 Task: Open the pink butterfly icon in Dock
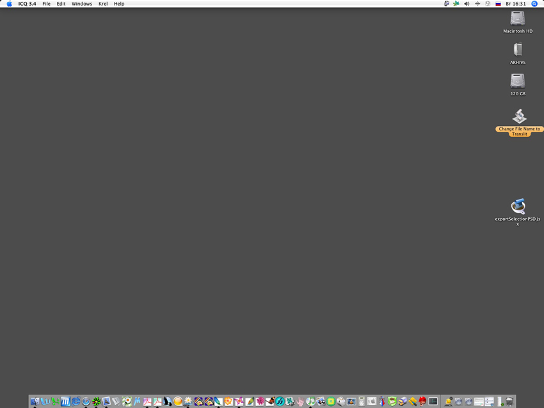pos(239,402)
